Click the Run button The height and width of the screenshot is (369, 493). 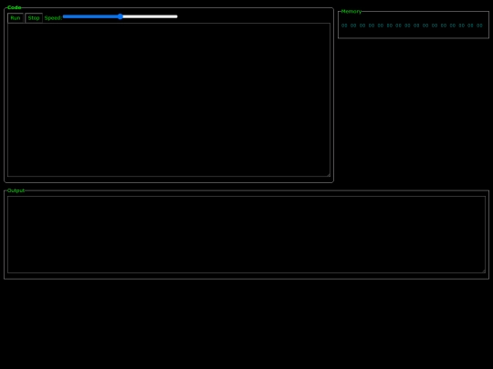16,18
